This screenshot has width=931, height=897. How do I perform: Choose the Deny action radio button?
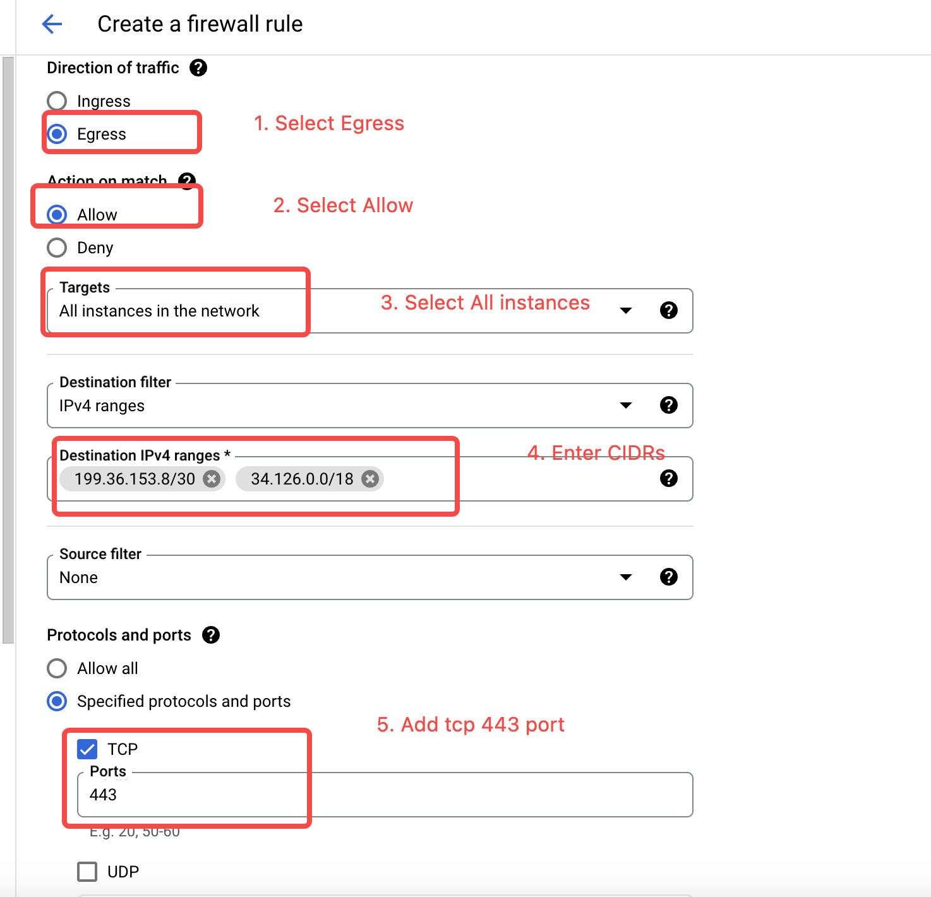(x=57, y=248)
